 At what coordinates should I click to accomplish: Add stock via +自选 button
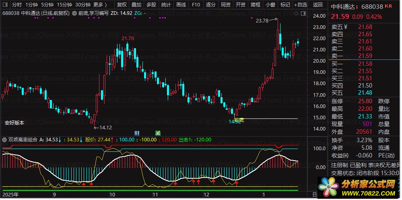[x=300, y=5]
